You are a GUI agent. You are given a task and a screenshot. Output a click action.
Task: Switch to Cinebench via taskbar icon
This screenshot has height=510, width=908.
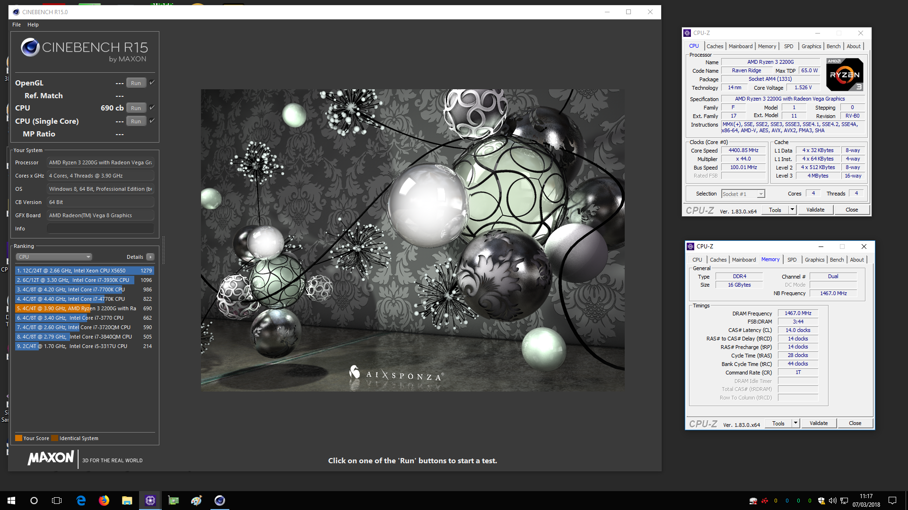coord(220,501)
